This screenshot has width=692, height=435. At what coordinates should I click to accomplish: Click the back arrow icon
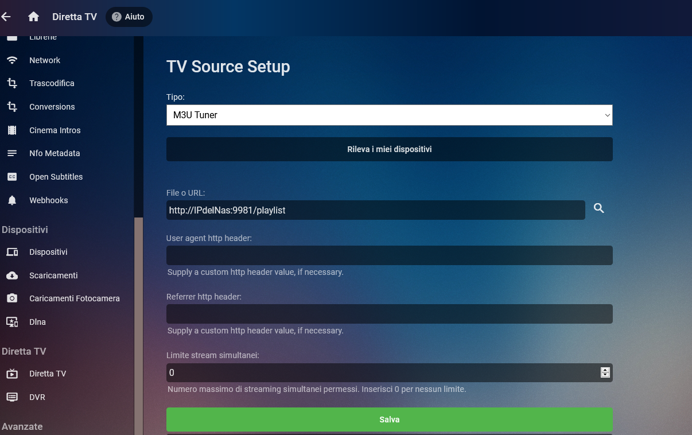point(6,17)
